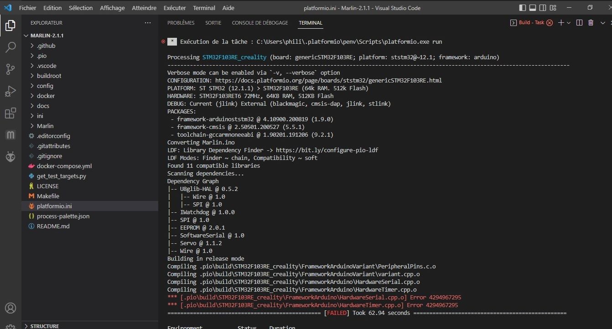Open the Affichage menu
Viewport: 612px width, 329px height.
(112, 8)
